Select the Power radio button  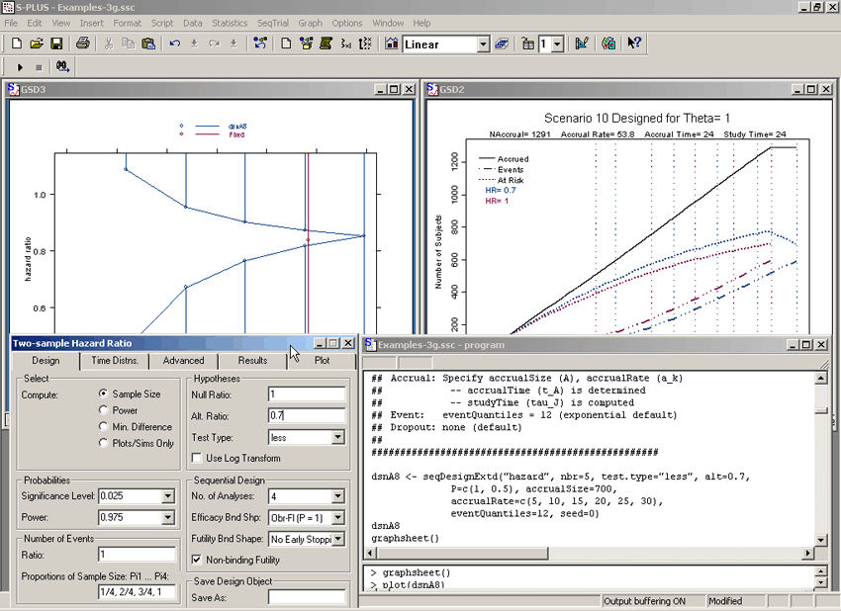[x=104, y=410]
